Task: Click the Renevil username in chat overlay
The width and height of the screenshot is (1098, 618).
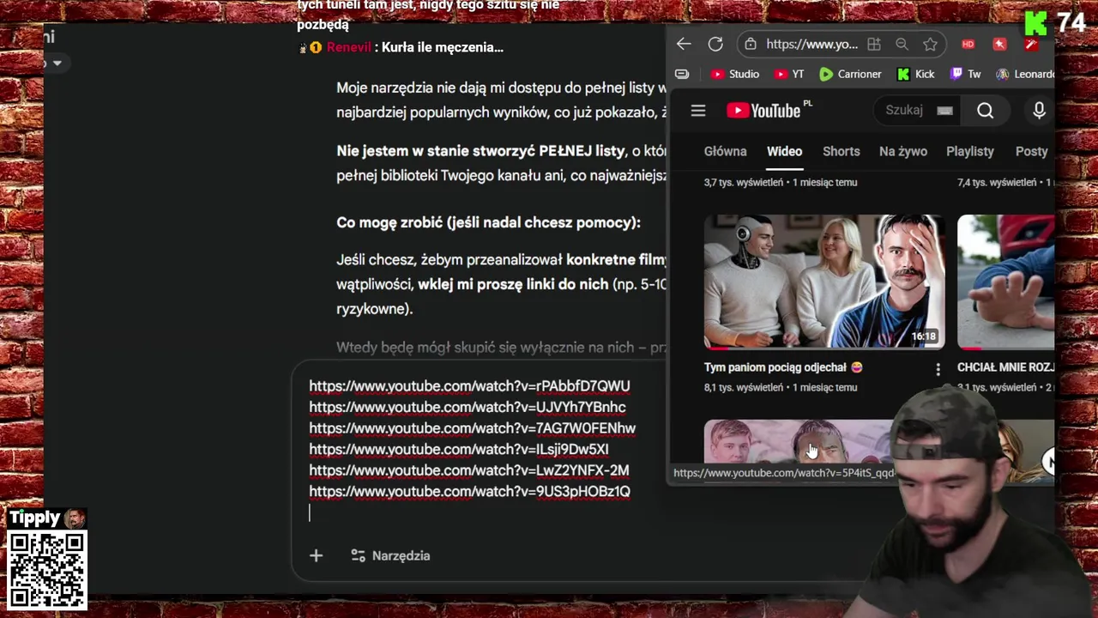Action: (348, 47)
